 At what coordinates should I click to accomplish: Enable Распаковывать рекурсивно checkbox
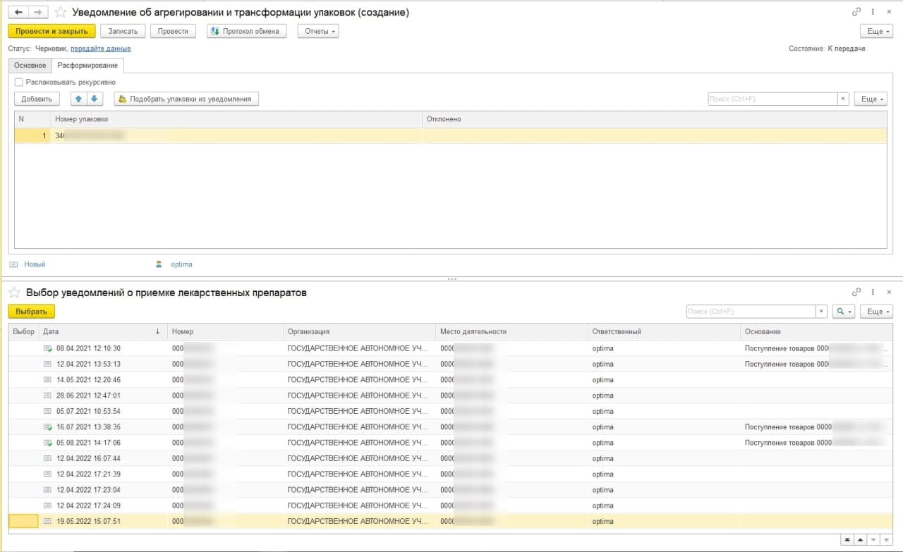(19, 82)
